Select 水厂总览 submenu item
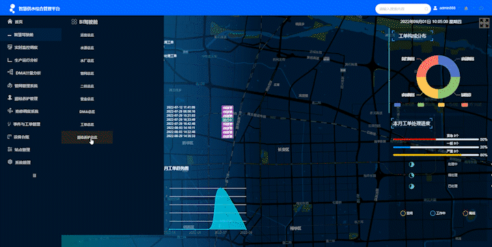 (87, 61)
